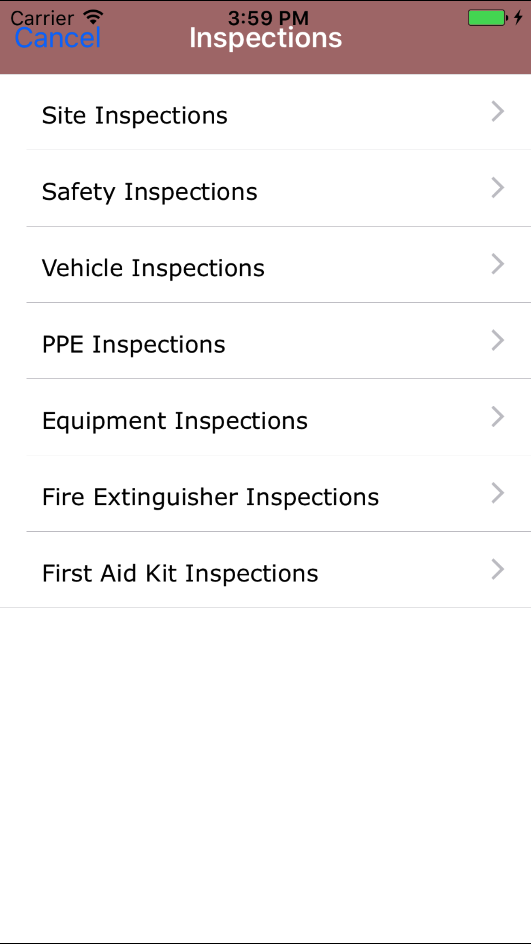Open First Aid Kit Inspections
Screen dimensions: 531x944
tap(180, 573)
